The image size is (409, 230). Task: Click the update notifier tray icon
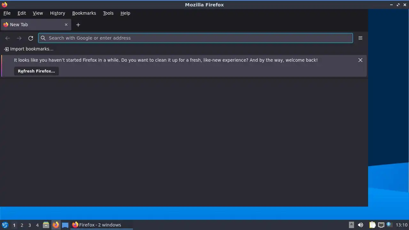click(x=389, y=225)
